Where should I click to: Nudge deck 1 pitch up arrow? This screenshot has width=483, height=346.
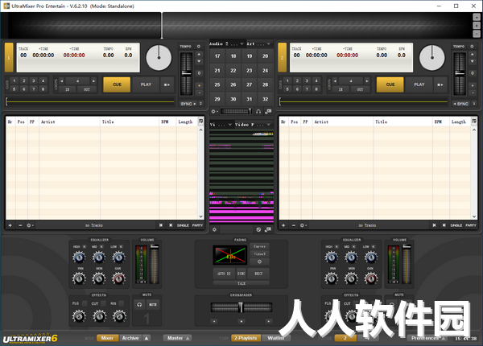[x=199, y=54]
